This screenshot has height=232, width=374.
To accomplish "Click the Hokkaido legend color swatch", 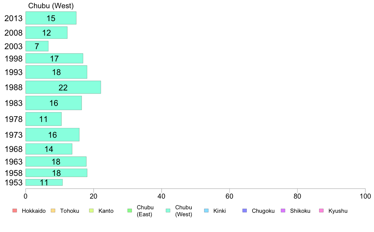I will coord(15,211).
